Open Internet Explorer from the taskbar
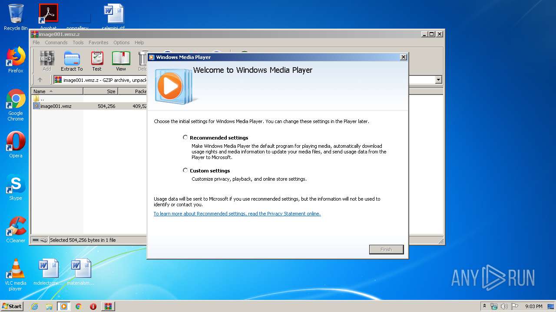The image size is (556, 312). tap(34, 306)
